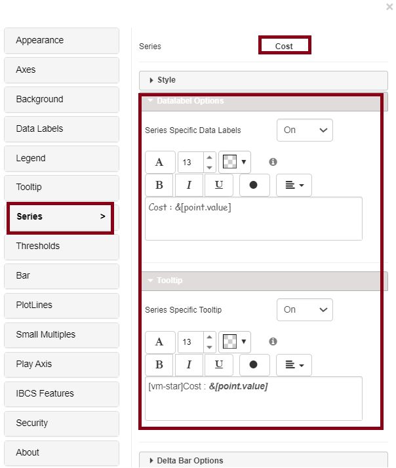The height and width of the screenshot is (468, 396).
Task: Open the text alignment dropdown in Datalabel Options
Action: [x=294, y=185]
